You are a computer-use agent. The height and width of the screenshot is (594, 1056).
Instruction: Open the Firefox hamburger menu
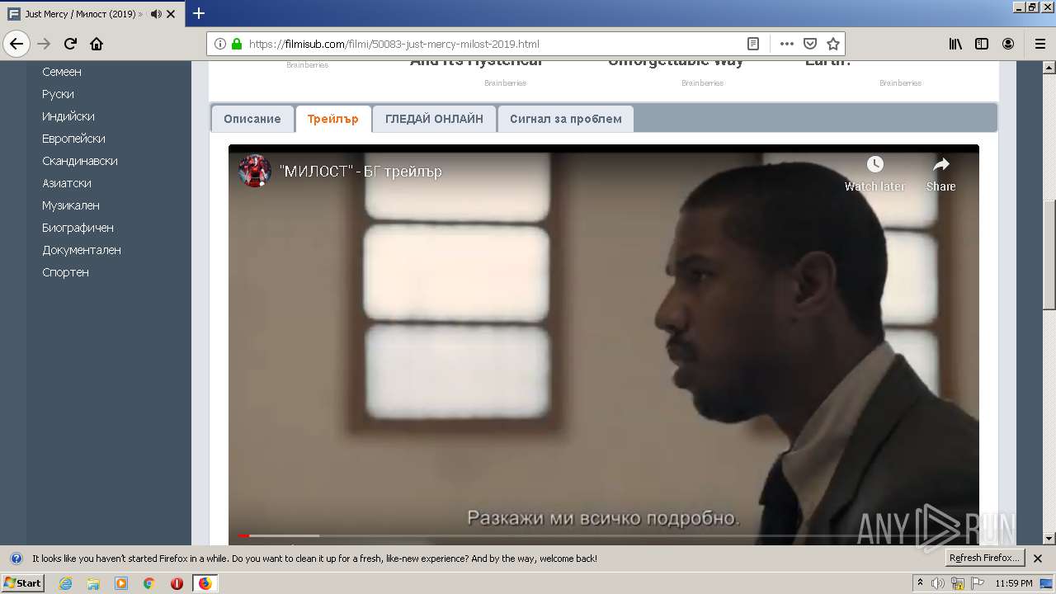1039,44
